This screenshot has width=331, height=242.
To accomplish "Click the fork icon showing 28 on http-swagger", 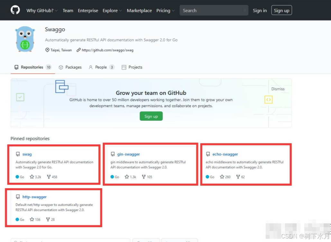I will [48, 219].
